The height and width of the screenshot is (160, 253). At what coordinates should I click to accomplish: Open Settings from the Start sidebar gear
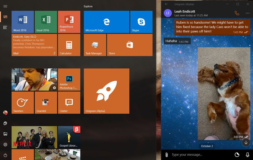[x=5, y=144]
